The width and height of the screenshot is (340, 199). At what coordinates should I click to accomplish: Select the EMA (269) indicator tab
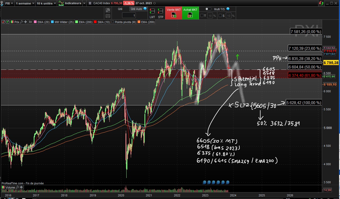coord(146,22)
